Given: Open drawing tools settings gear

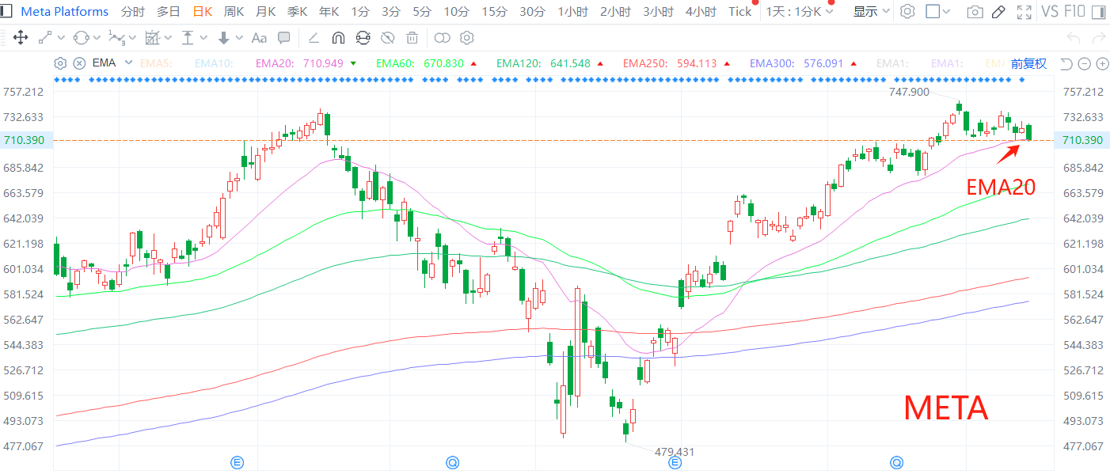Looking at the screenshot, I should pos(467,38).
